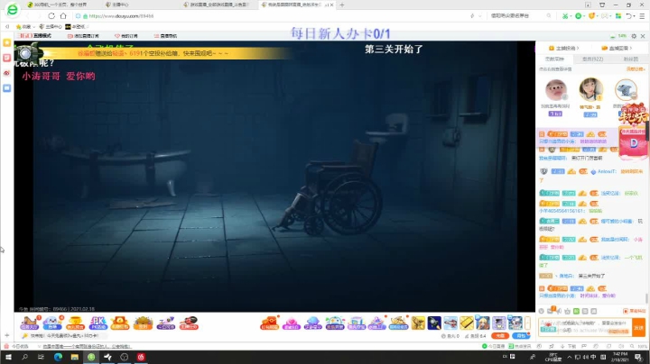Open the red NetEase Music taskbar icon
The image size is (650, 364).
pos(141,357)
